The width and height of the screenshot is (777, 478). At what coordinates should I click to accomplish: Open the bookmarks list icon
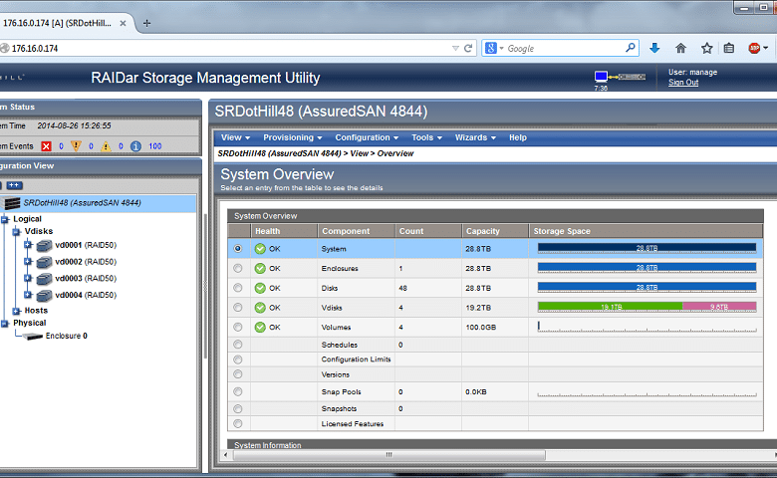point(729,48)
